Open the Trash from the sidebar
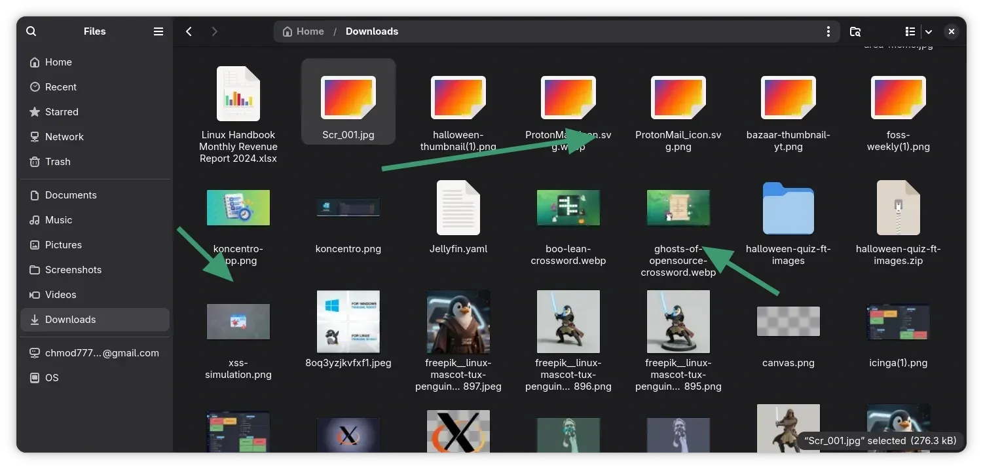983x469 pixels. [x=58, y=161]
